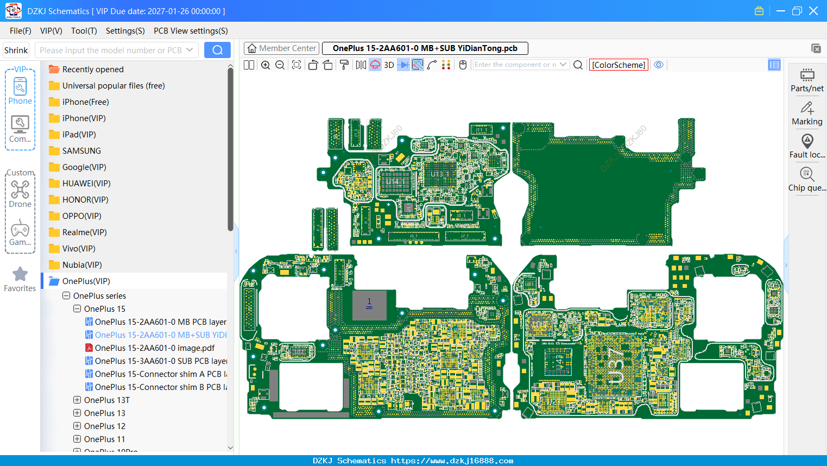Open OnePlus 15-2AA601-0 MB PCB layer file
Screen dimensions: 827x466
[x=156, y=322]
